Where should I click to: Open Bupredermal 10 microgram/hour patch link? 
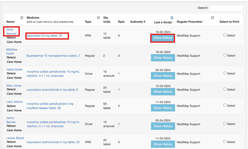coord(53,56)
